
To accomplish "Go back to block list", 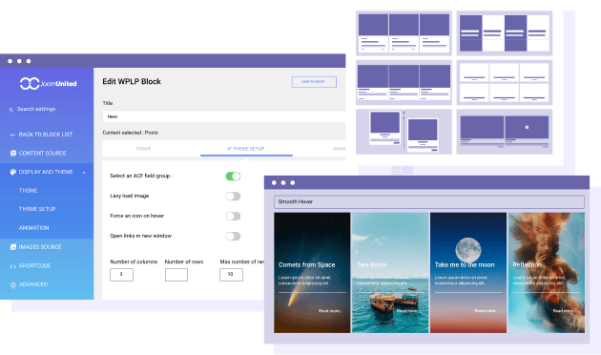I will coord(46,135).
